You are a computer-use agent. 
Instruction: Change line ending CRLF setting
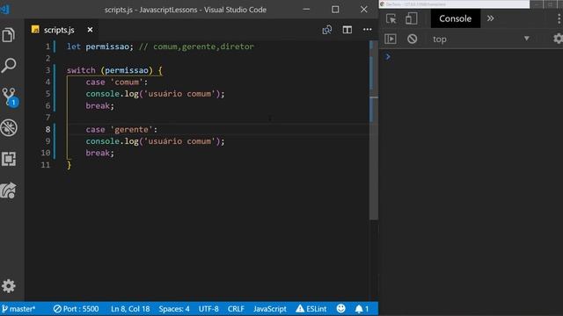236,309
